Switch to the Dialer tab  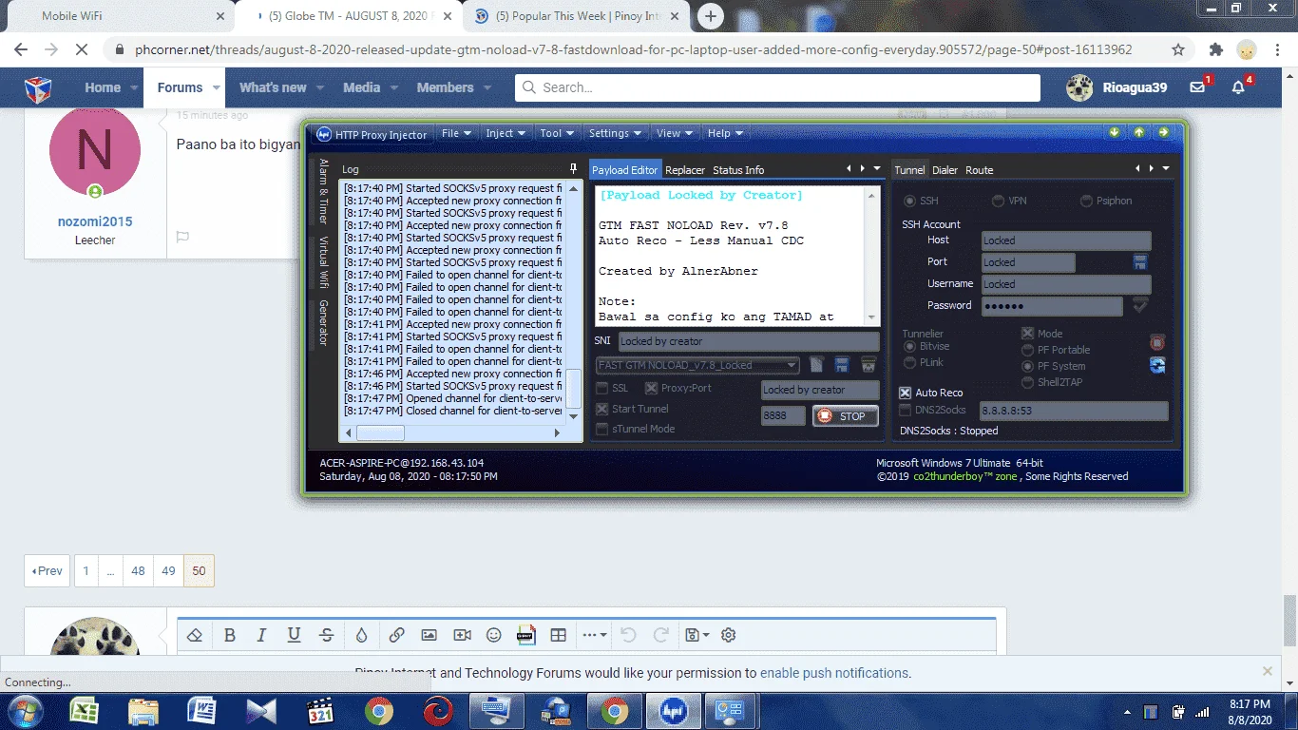[945, 170]
